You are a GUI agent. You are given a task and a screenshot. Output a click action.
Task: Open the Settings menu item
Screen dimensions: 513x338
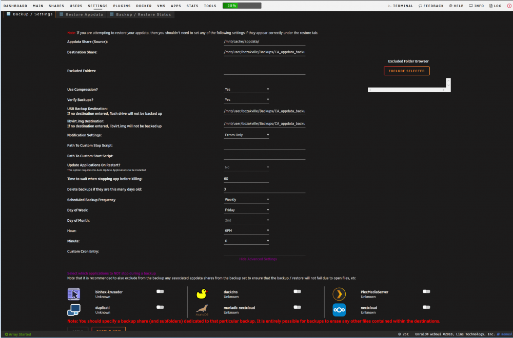98,6
